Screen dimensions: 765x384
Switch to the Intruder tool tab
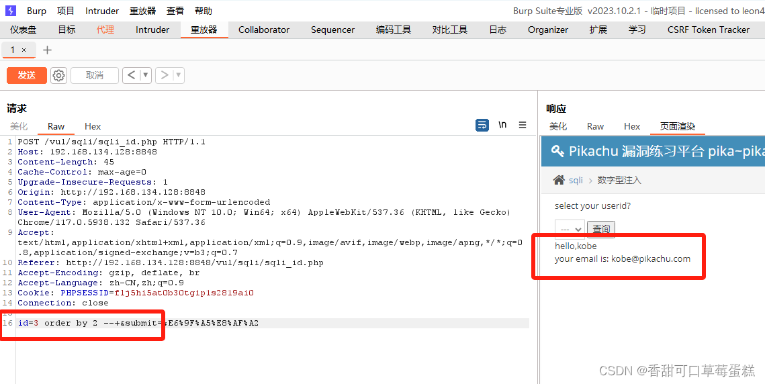pos(152,30)
